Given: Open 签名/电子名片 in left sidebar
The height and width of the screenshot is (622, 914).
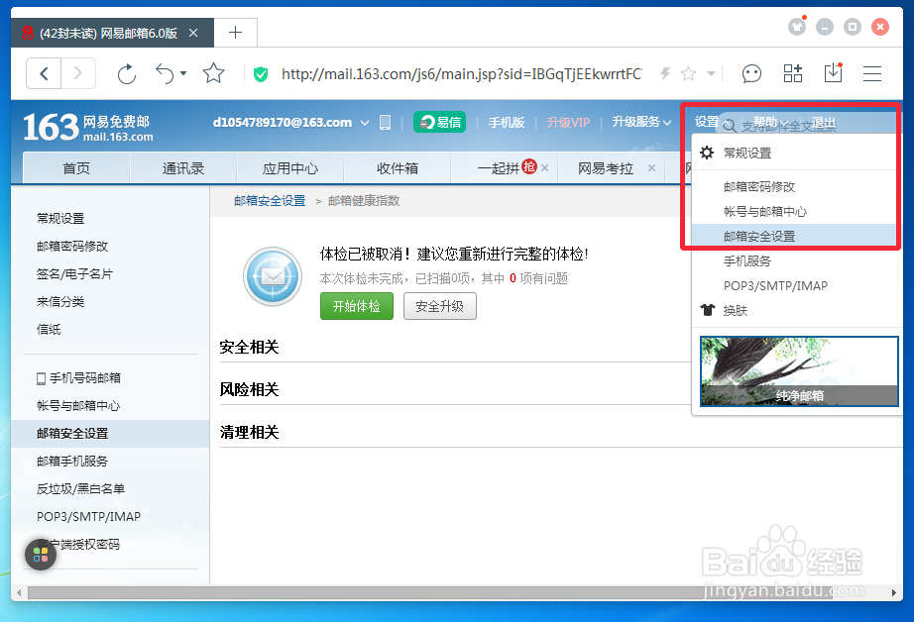Looking at the screenshot, I should 74,273.
